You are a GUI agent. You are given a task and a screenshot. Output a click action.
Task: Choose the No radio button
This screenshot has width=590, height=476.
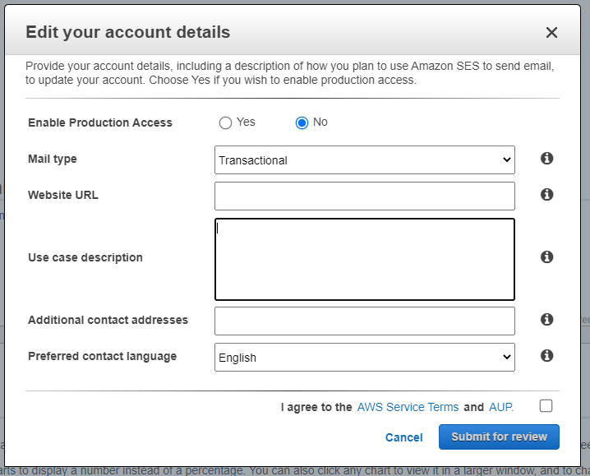point(302,122)
